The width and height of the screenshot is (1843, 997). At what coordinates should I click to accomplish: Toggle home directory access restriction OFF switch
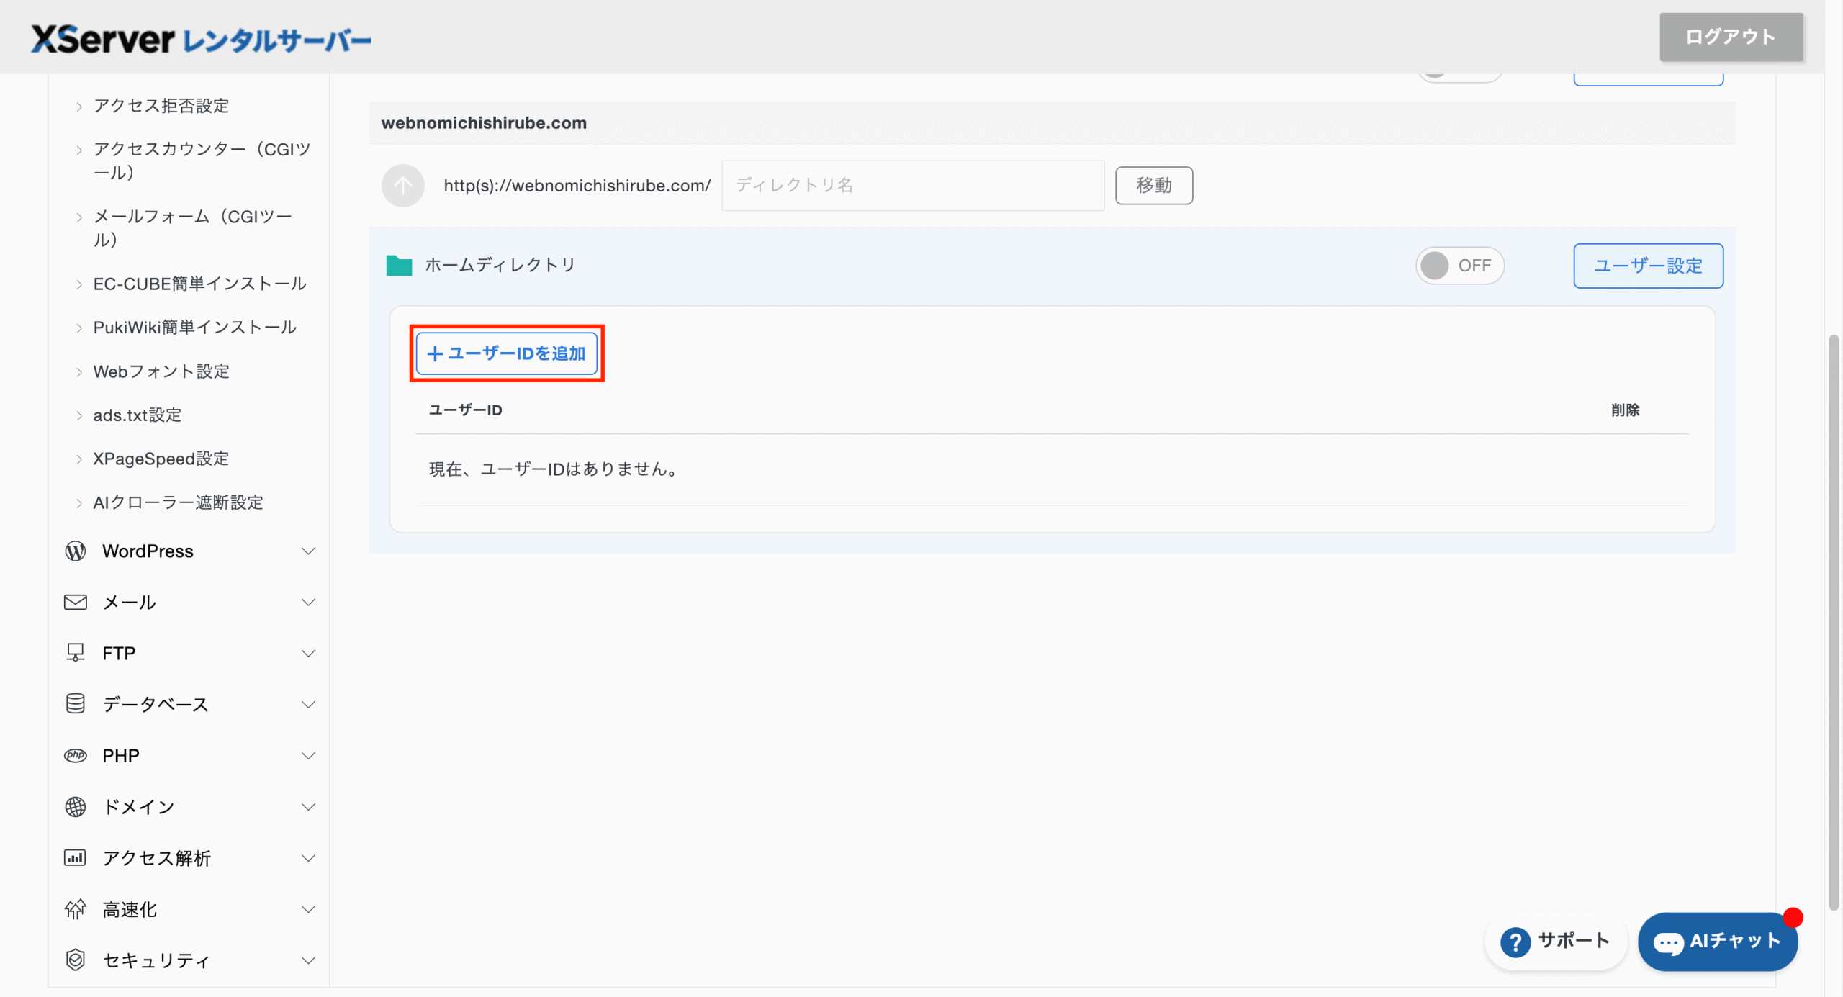1459,266
